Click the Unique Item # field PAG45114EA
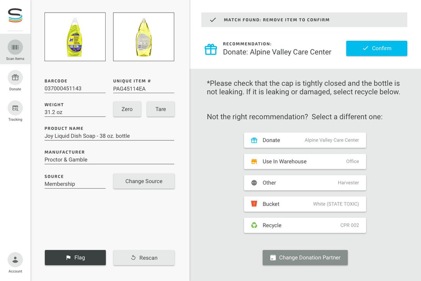The height and width of the screenshot is (281, 421). click(x=143, y=89)
